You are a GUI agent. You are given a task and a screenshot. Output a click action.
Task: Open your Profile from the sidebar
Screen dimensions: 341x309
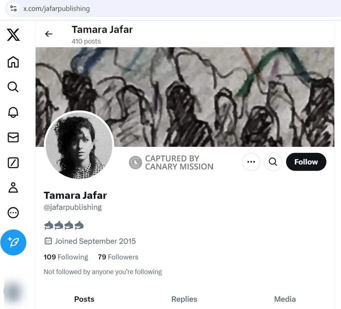click(x=13, y=188)
